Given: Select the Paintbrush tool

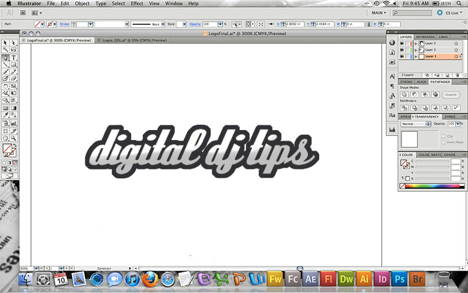Looking at the screenshot, I should point(5,71).
